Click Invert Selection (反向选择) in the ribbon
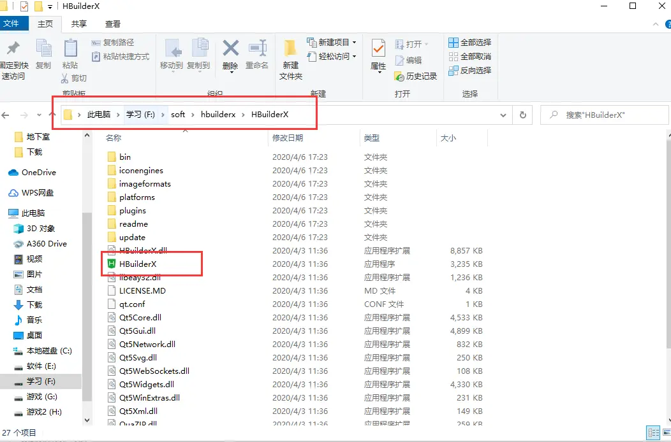Screen dimensions: 671x442 click(x=470, y=71)
